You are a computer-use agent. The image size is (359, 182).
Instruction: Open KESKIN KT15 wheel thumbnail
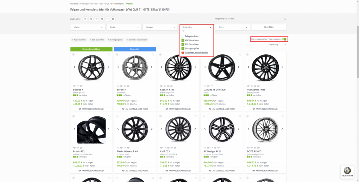[x=178, y=68]
